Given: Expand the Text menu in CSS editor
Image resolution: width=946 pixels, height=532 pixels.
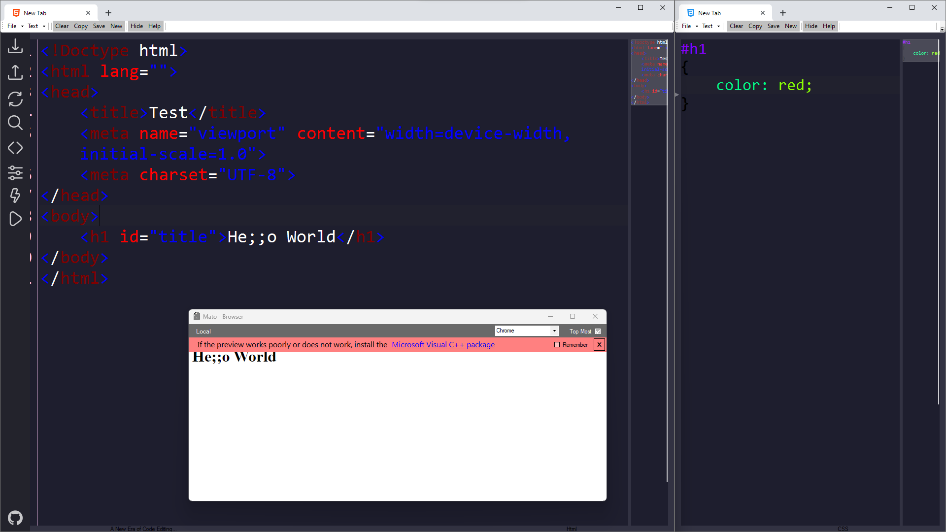Looking at the screenshot, I should pos(710,26).
